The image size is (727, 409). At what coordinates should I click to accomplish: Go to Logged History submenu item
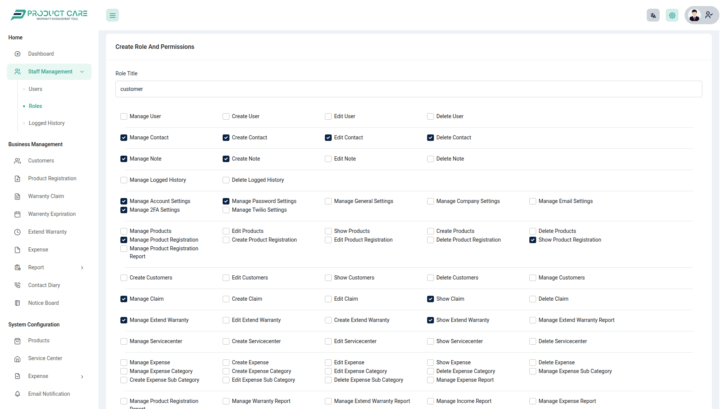tap(47, 123)
